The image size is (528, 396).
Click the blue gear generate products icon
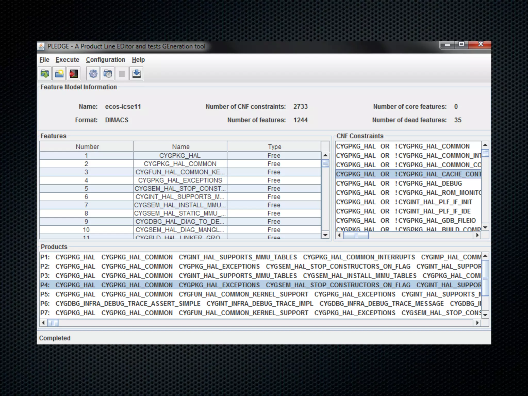(93, 74)
